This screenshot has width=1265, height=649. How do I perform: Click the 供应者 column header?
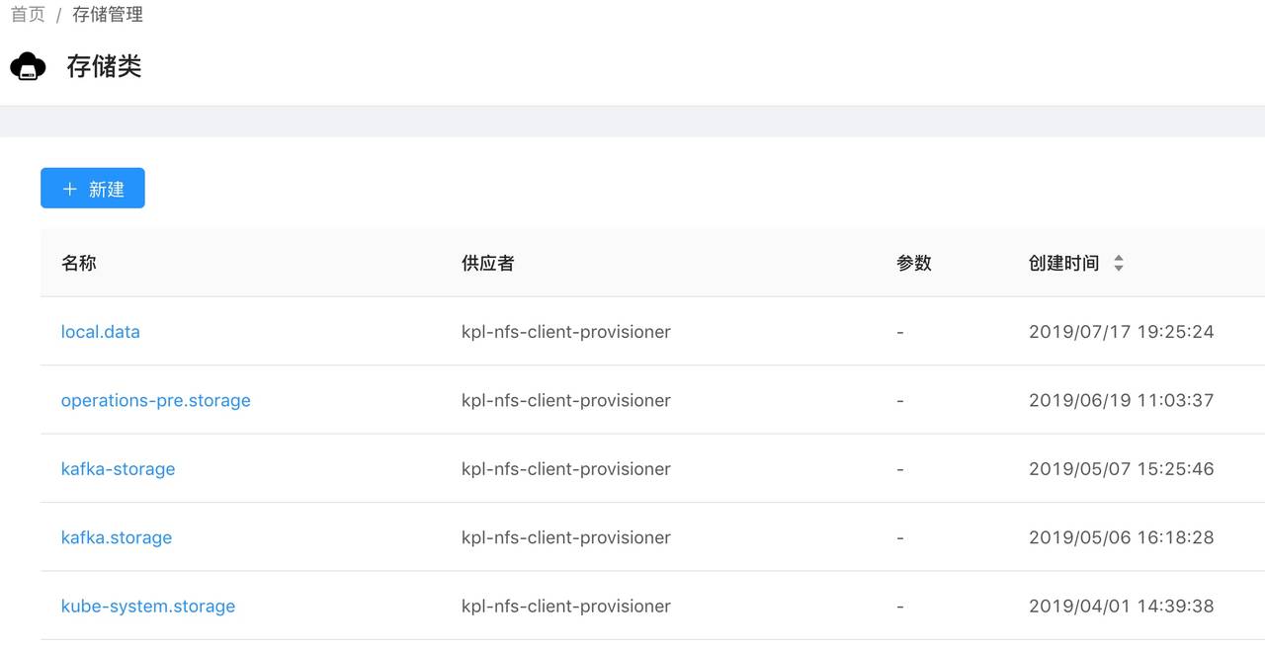(x=487, y=264)
